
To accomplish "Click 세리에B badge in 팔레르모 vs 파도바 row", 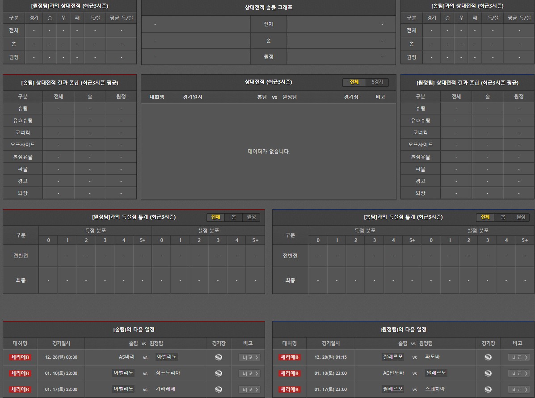I will [290, 357].
